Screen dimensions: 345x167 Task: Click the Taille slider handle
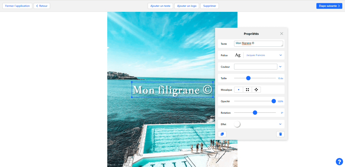(x=249, y=78)
